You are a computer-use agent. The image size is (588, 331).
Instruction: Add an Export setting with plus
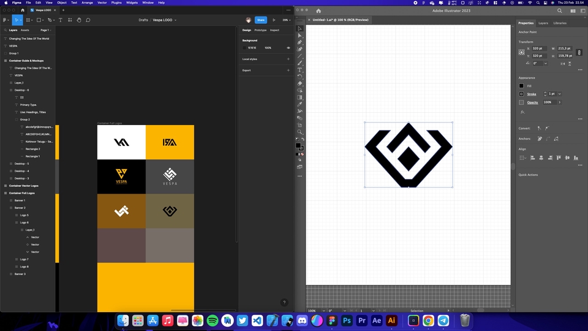(x=288, y=70)
